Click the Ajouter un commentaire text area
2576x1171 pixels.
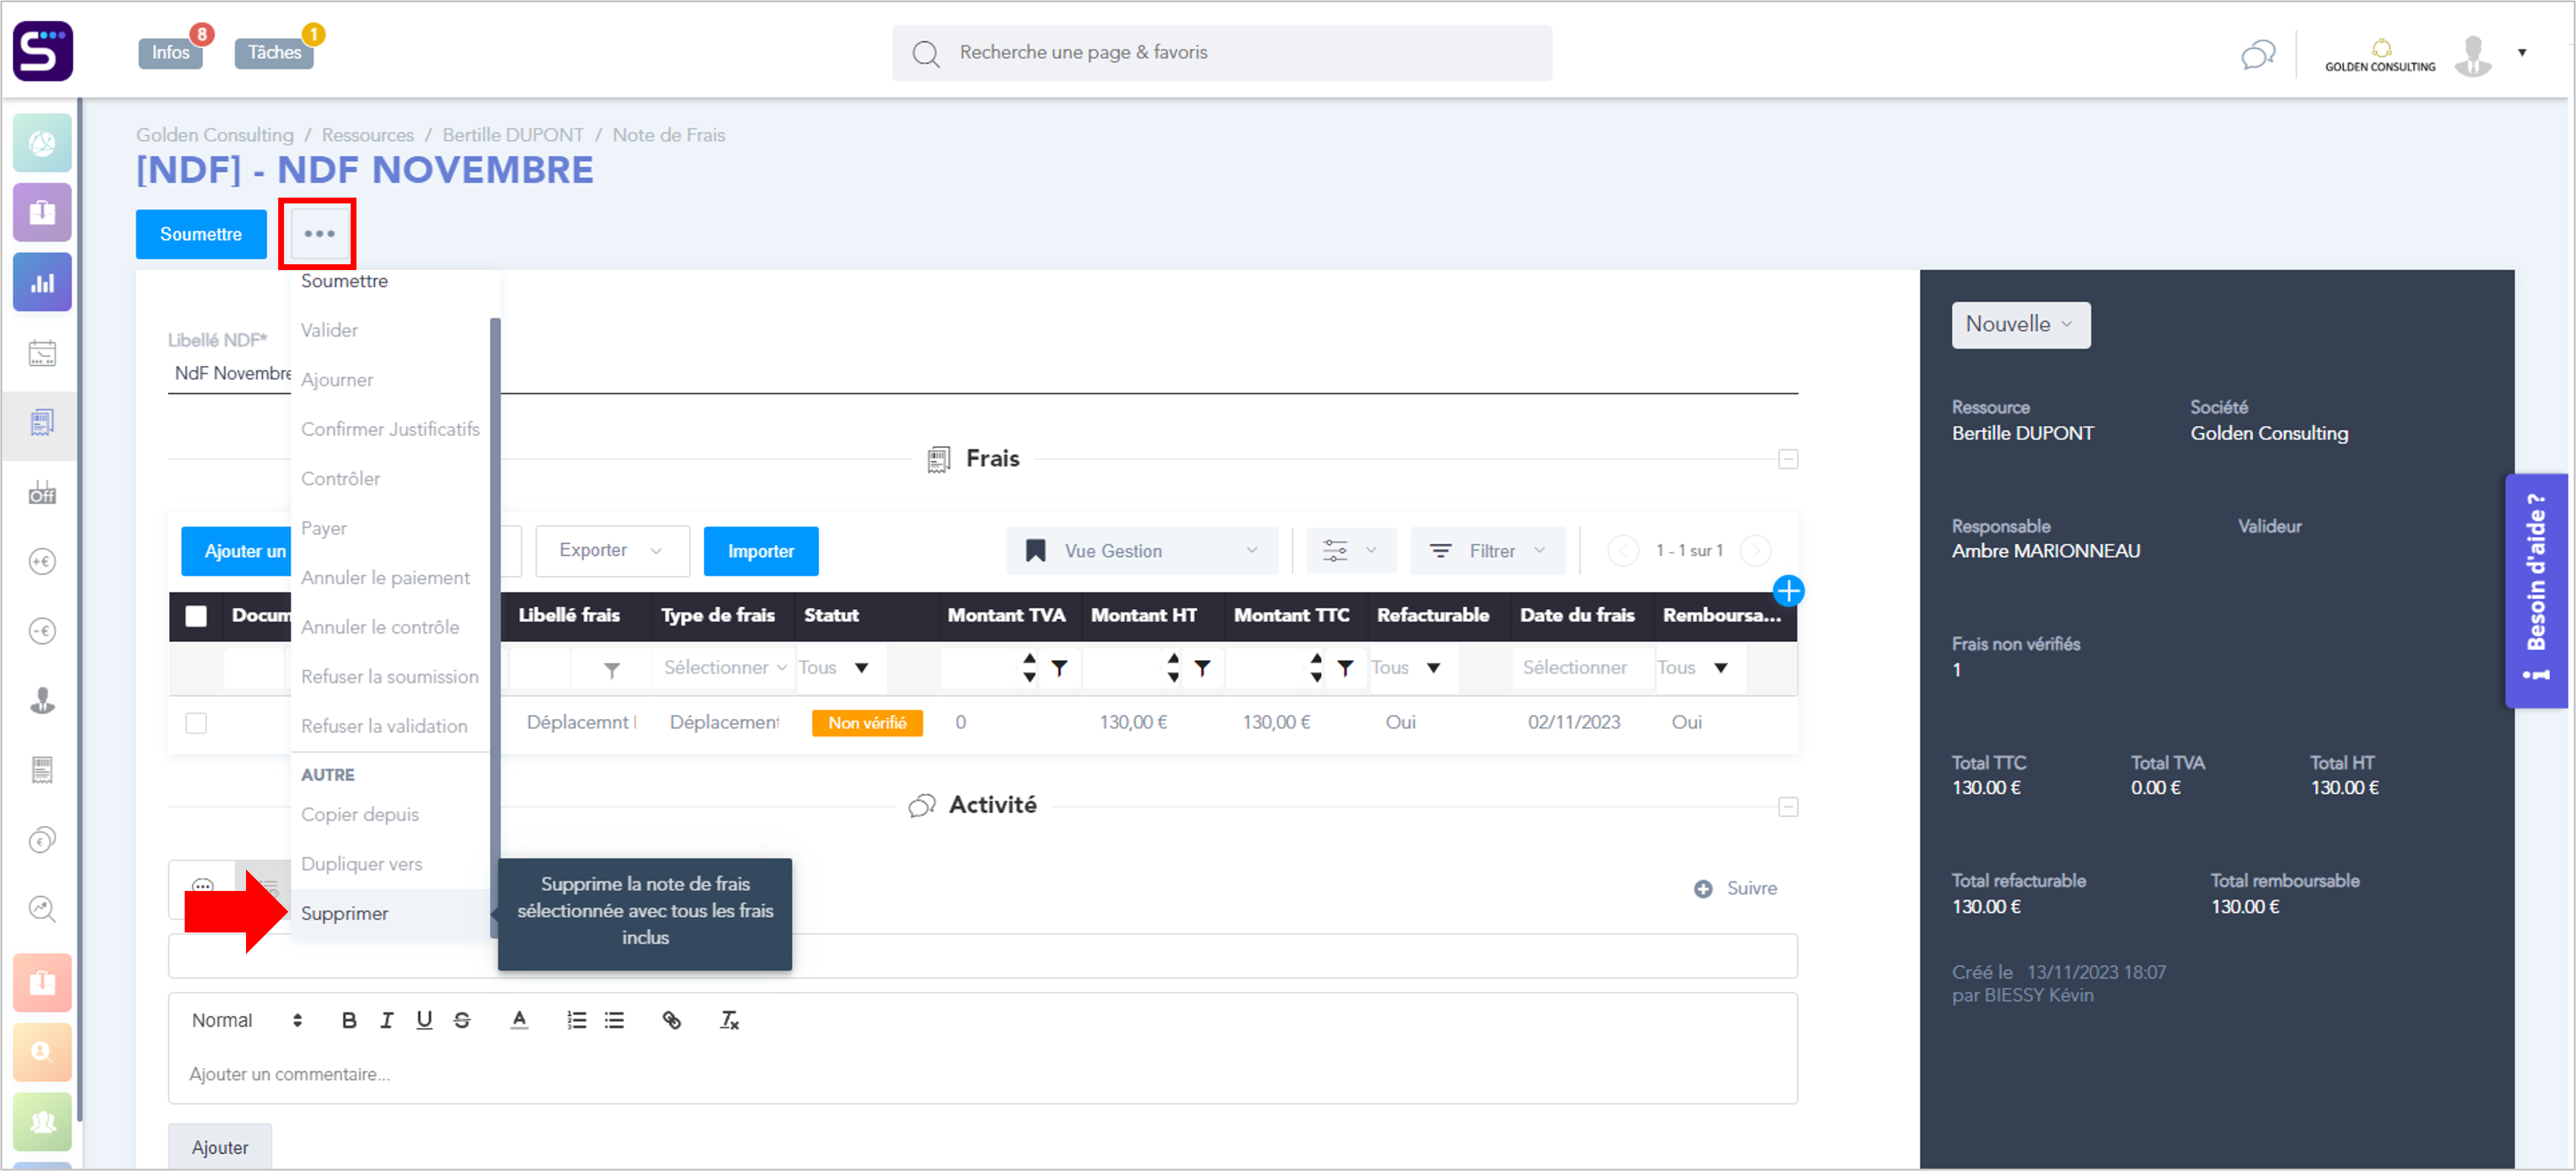(982, 1074)
